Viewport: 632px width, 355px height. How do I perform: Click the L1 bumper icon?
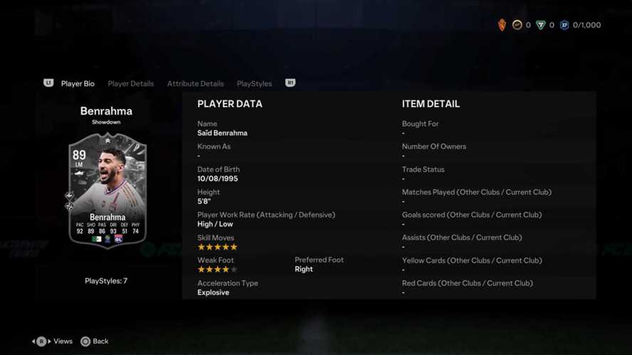pyautogui.click(x=48, y=83)
